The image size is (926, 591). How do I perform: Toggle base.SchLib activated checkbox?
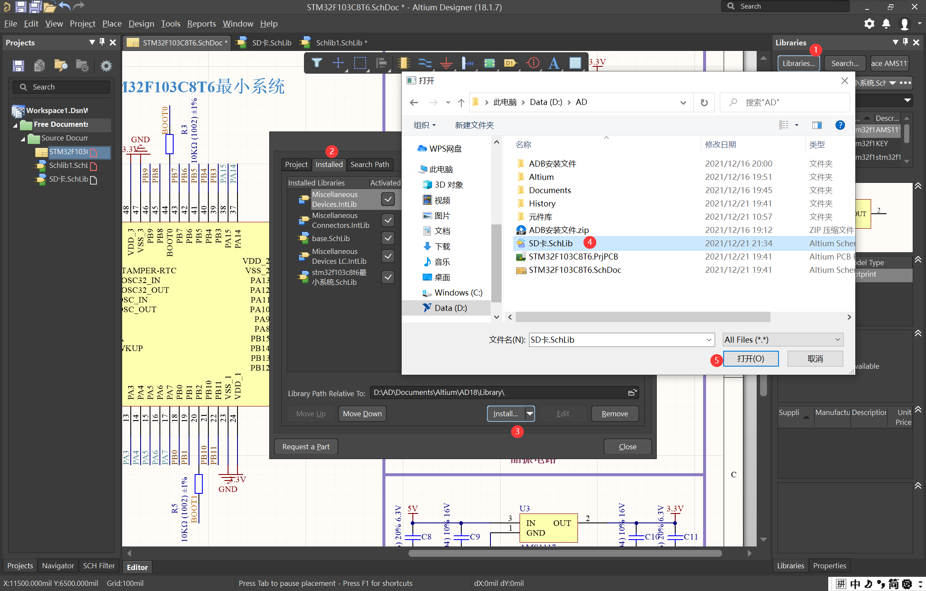pos(388,239)
